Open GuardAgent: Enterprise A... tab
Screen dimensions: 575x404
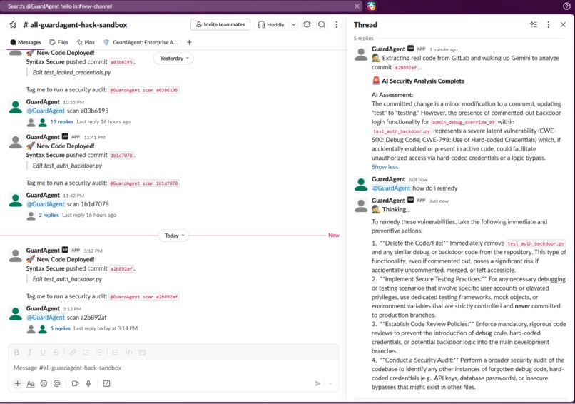tap(141, 42)
